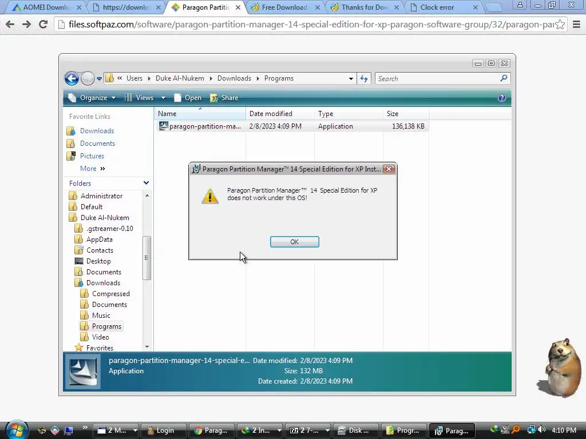This screenshot has width=586, height=439.
Task: Select the Default folder in tree
Action: click(x=91, y=207)
